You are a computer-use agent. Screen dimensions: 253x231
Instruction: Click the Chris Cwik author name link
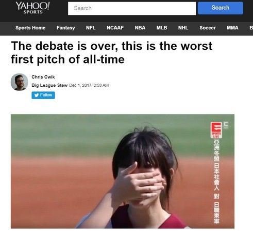(x=43, y=77)
